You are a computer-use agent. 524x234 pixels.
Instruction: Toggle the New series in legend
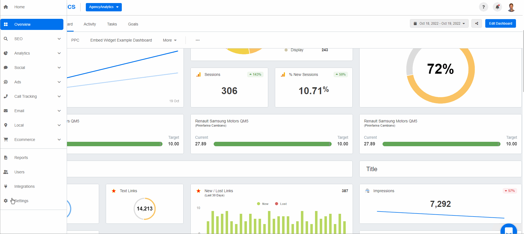click(x=263, y=204)
